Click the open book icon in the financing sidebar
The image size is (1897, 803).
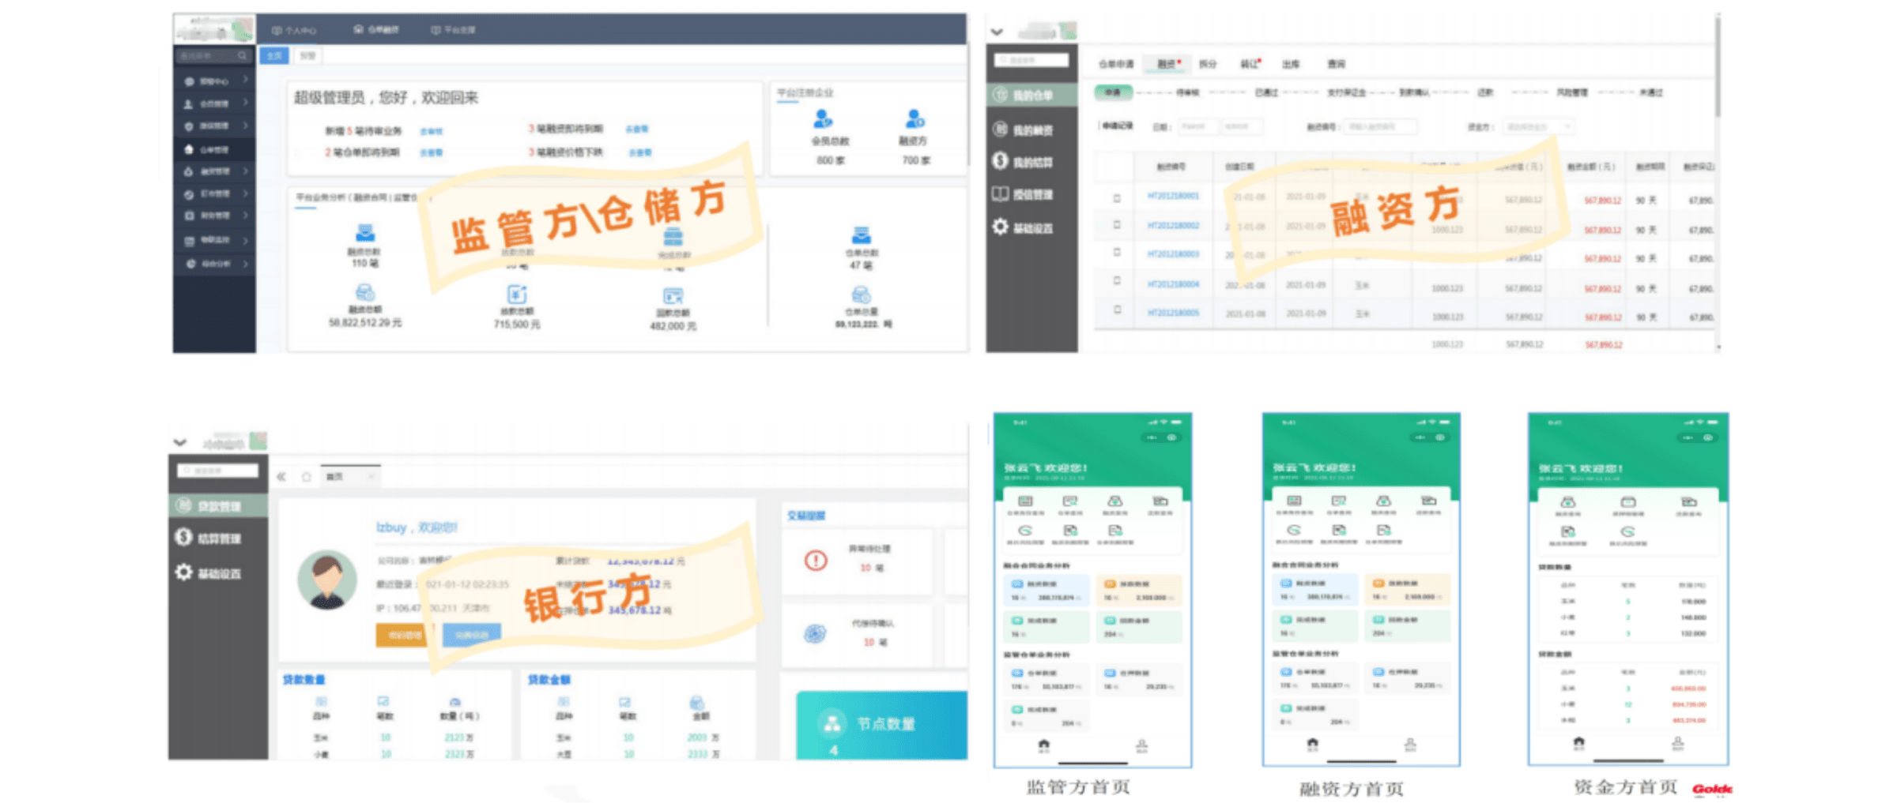1000,194
